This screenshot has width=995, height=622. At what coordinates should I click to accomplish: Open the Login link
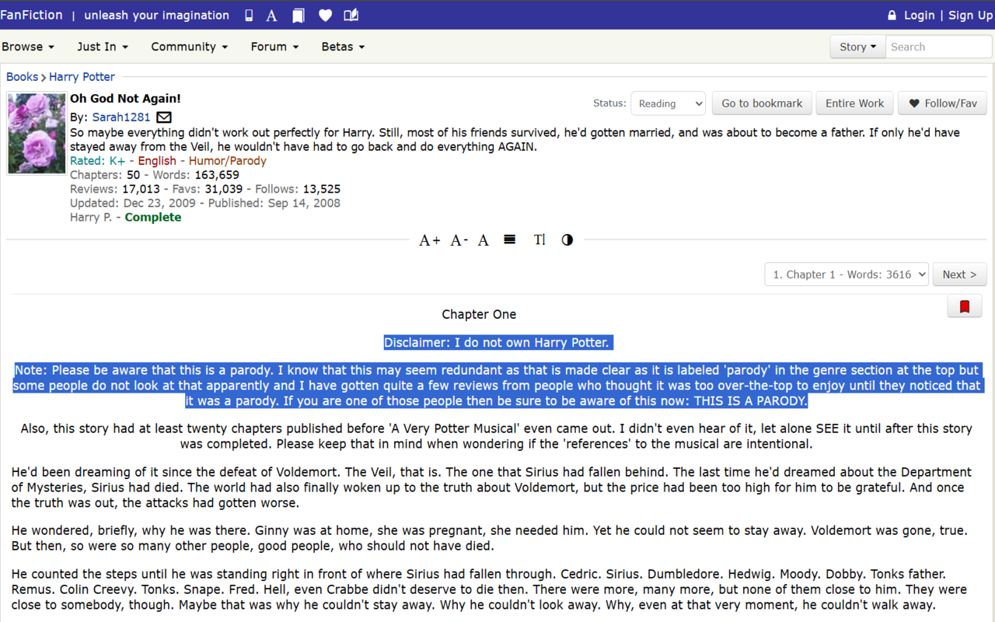coord(919,16)
